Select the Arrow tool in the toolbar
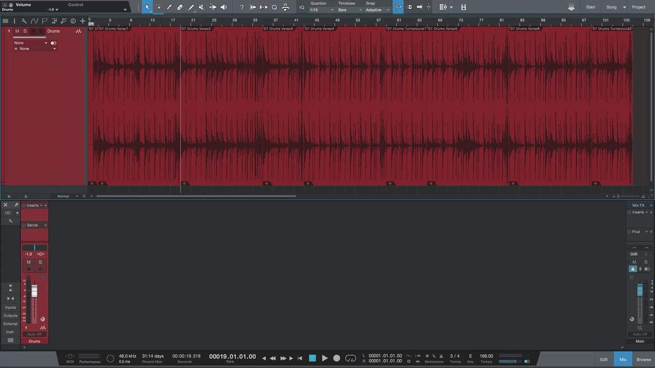Viewport: 655px width, 368px height. (x=147, y=7)
